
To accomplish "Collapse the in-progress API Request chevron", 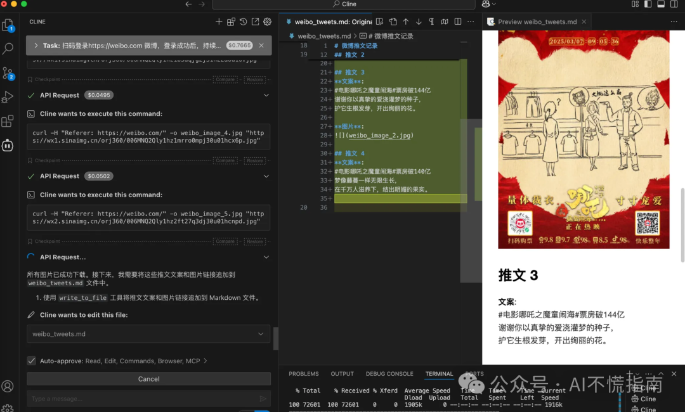I will pos(266,257).
